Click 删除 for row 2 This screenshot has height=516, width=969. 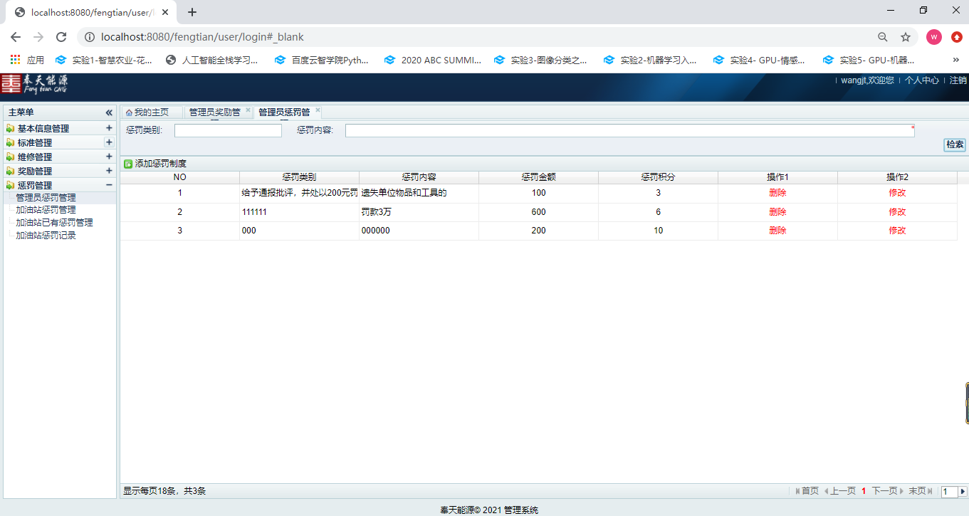pos(777,212)
